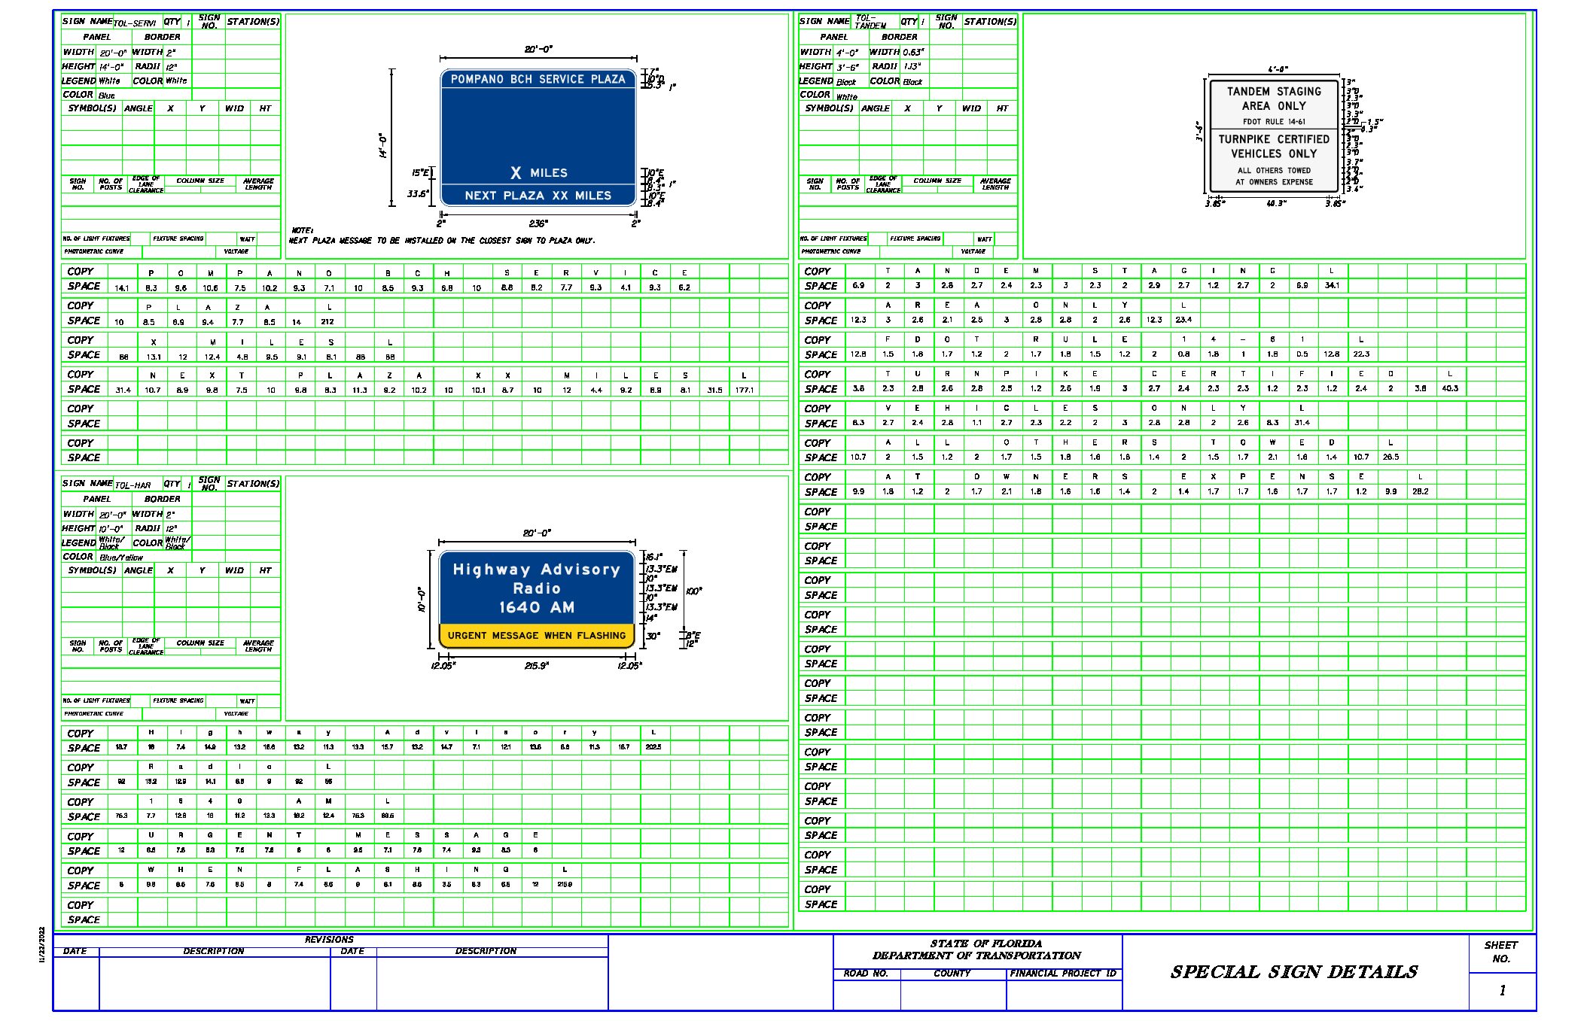
Task: Click the NEXT PLAZA XX MILES text
Action: click(538, 196)
